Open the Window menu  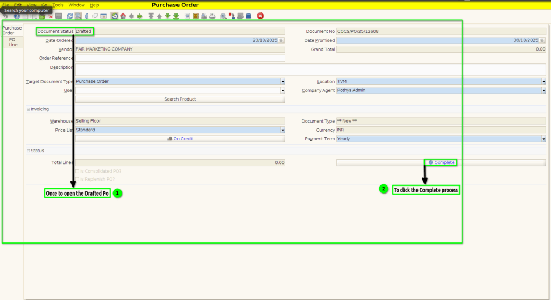point(76,5)
